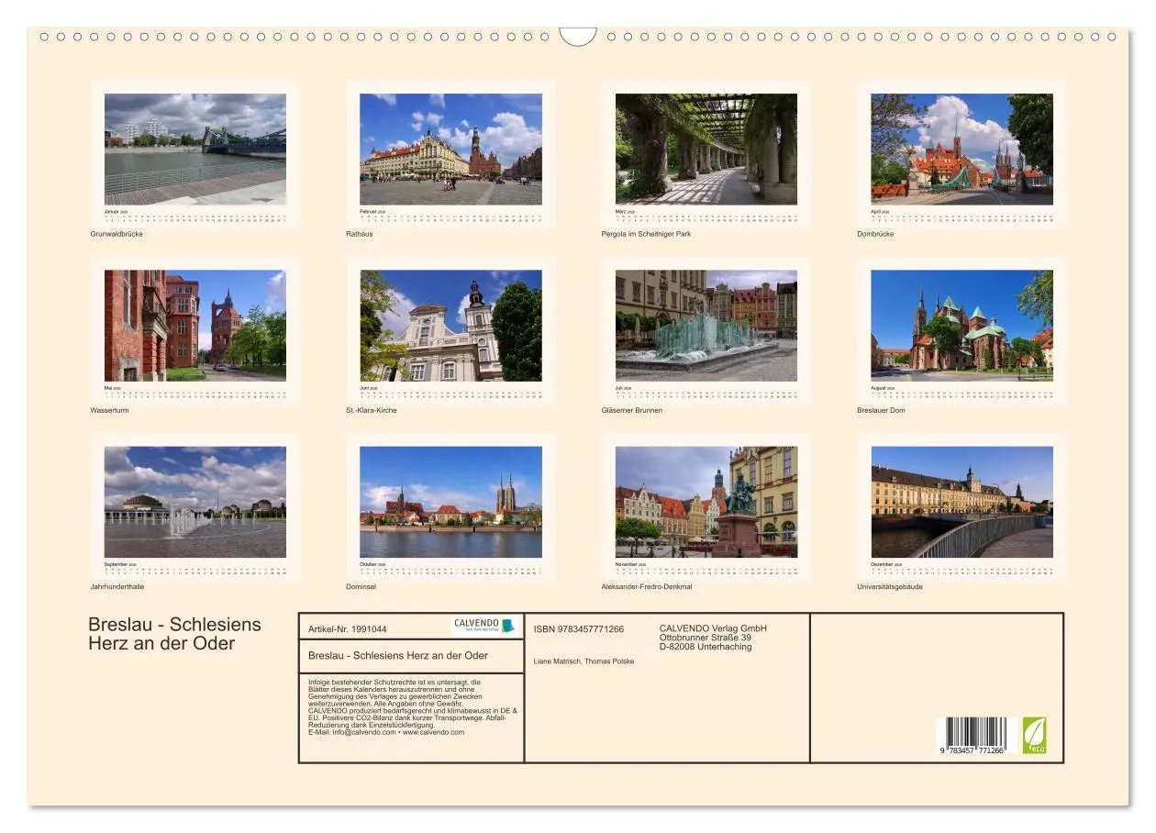The image size is (1156, 833).
Task: Open the www.calvendo.com website link
Action: click(x=433, y=731)
